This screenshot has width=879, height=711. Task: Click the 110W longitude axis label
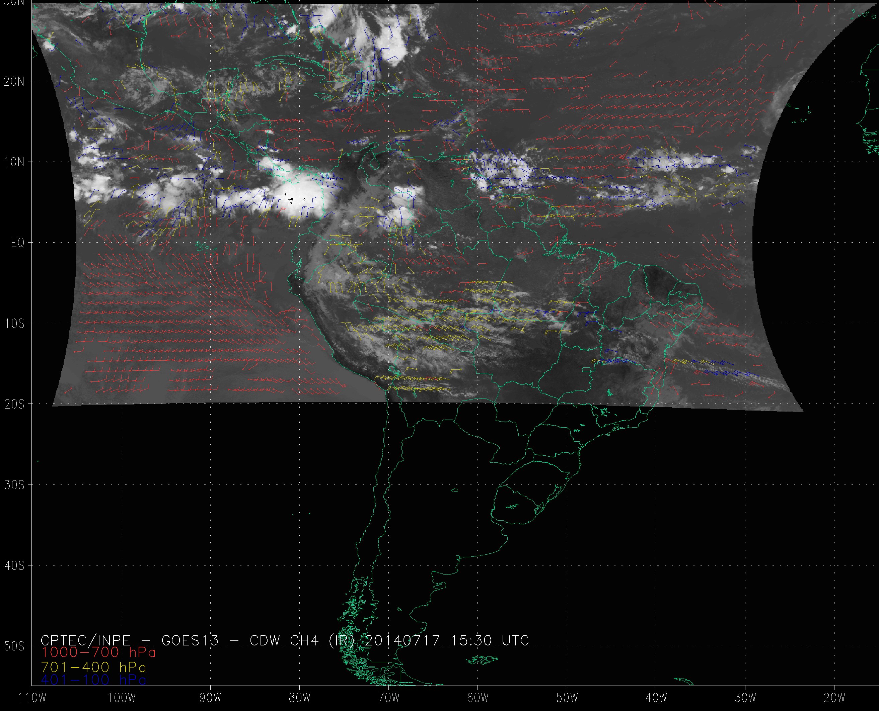pyautogui.click(x=33, y=698)
